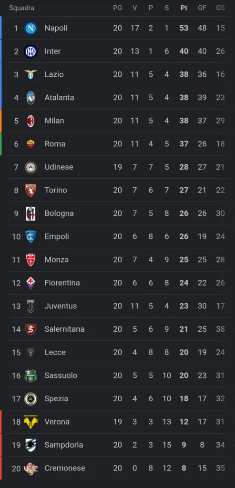Select the Bologna team row name
Viewport: 235px width, 488px height.
click(59, 213)
